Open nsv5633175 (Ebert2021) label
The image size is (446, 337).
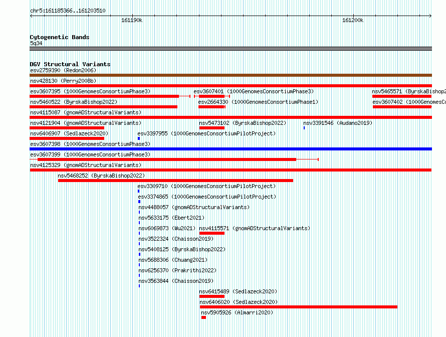(171, 218)
